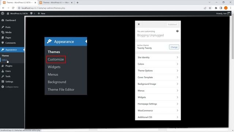234x132 pixels.
Task: Open Chrome three-dot menu
Action: pos(231,8)
